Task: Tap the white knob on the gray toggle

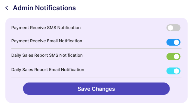Action: [x=170, y=28]
